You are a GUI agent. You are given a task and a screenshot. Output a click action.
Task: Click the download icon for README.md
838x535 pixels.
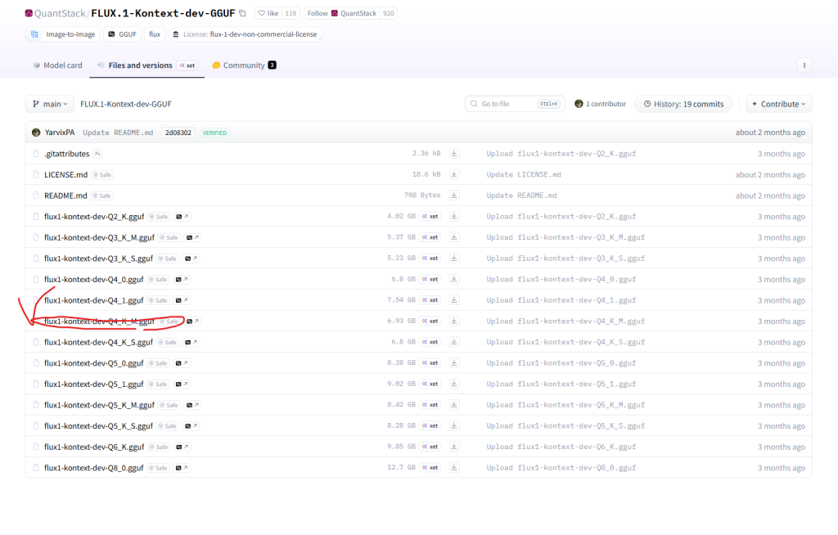(454, 196)
